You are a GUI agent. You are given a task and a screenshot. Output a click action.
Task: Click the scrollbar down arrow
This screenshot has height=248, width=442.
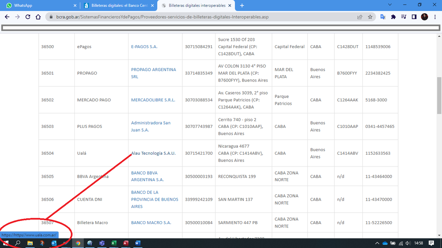(x=439, y=235)
